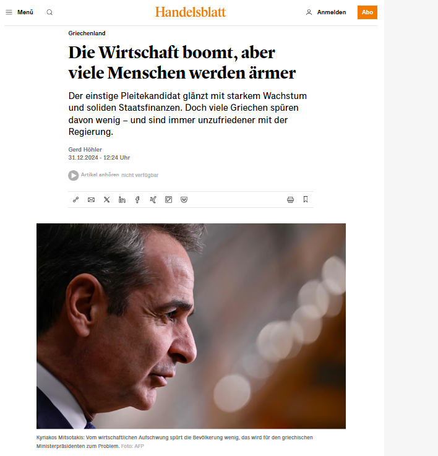Open the Kyriakos Mitsotakis article photo

coord(191,326)
